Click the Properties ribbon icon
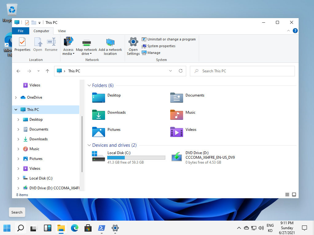Image resolution: width=314 pixels, height=235 pixels. point(22,42)
